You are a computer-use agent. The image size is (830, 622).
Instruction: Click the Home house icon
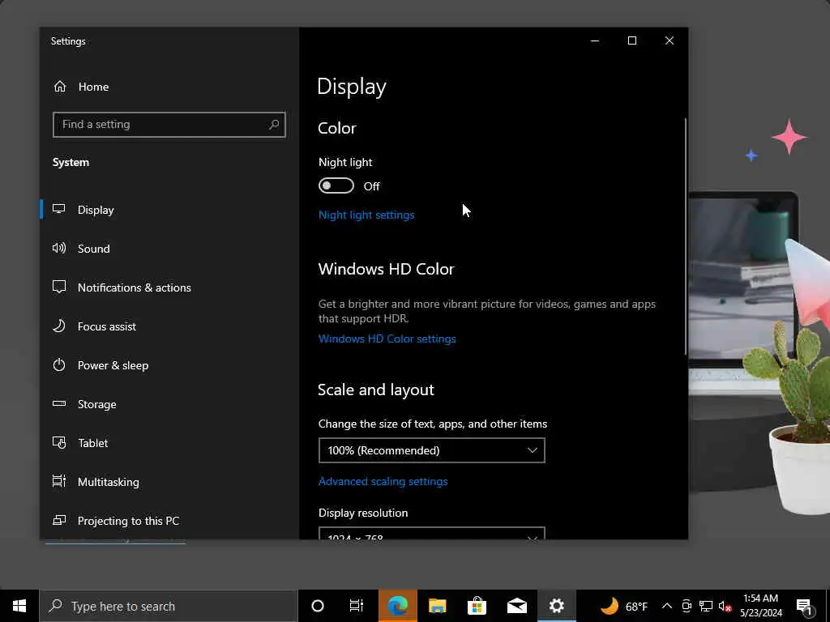[x=60, y=86]
